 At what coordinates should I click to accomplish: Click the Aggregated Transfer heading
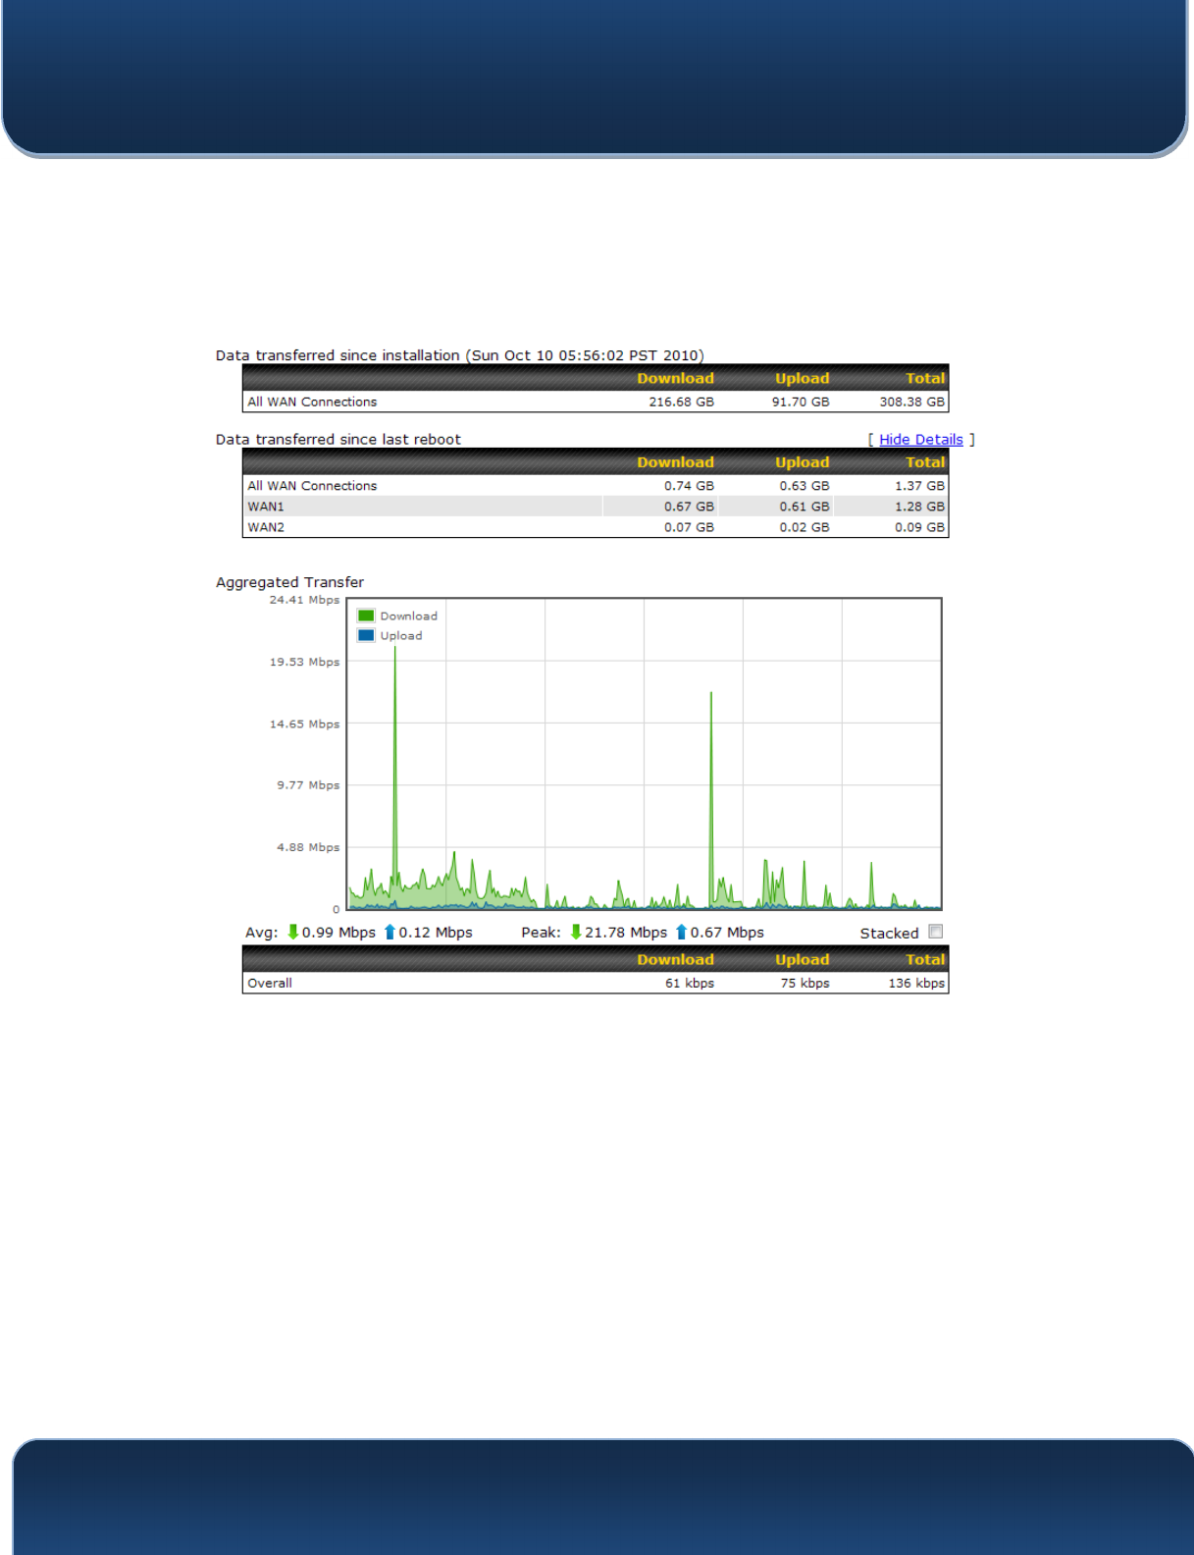pyautogui.click(x=289, y=582)
